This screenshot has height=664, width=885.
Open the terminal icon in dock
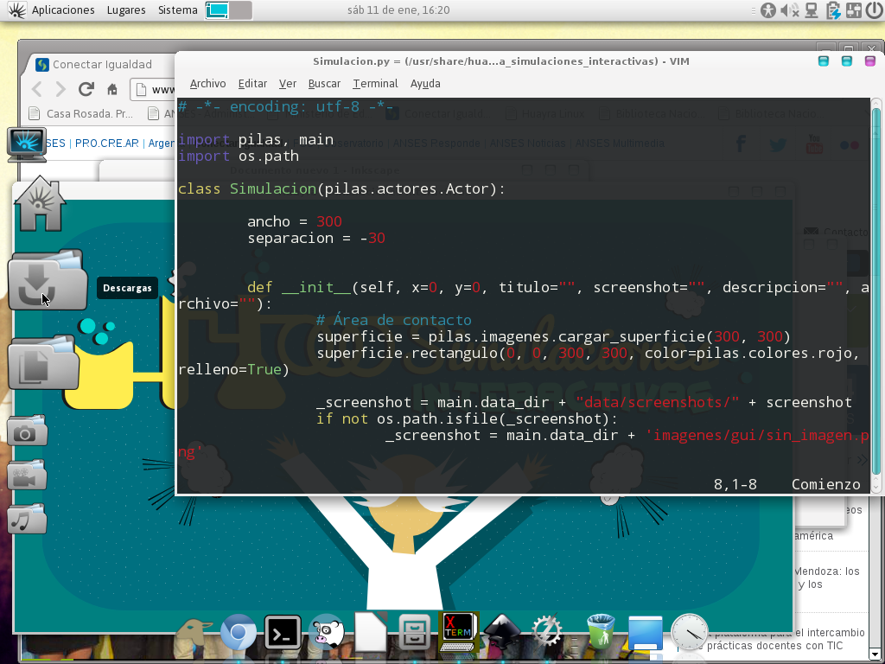point(283,632)
